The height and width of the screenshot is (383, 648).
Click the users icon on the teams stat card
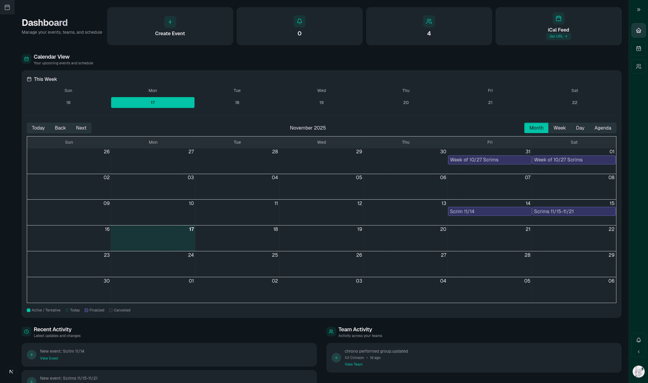pyautogui.click(x=429, y=21)
